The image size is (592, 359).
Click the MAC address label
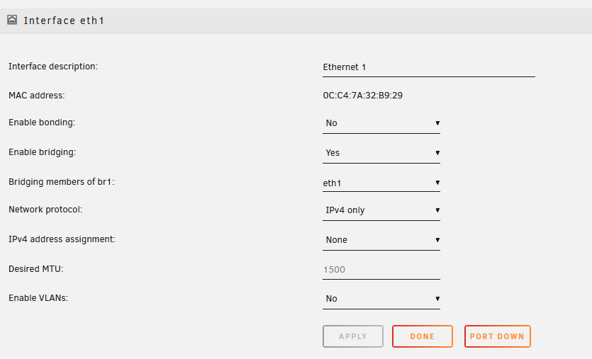(37, 96)
